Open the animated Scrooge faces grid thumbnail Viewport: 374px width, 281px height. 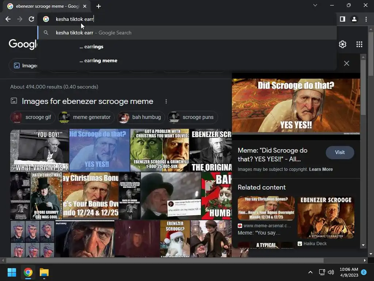(33, 239)
